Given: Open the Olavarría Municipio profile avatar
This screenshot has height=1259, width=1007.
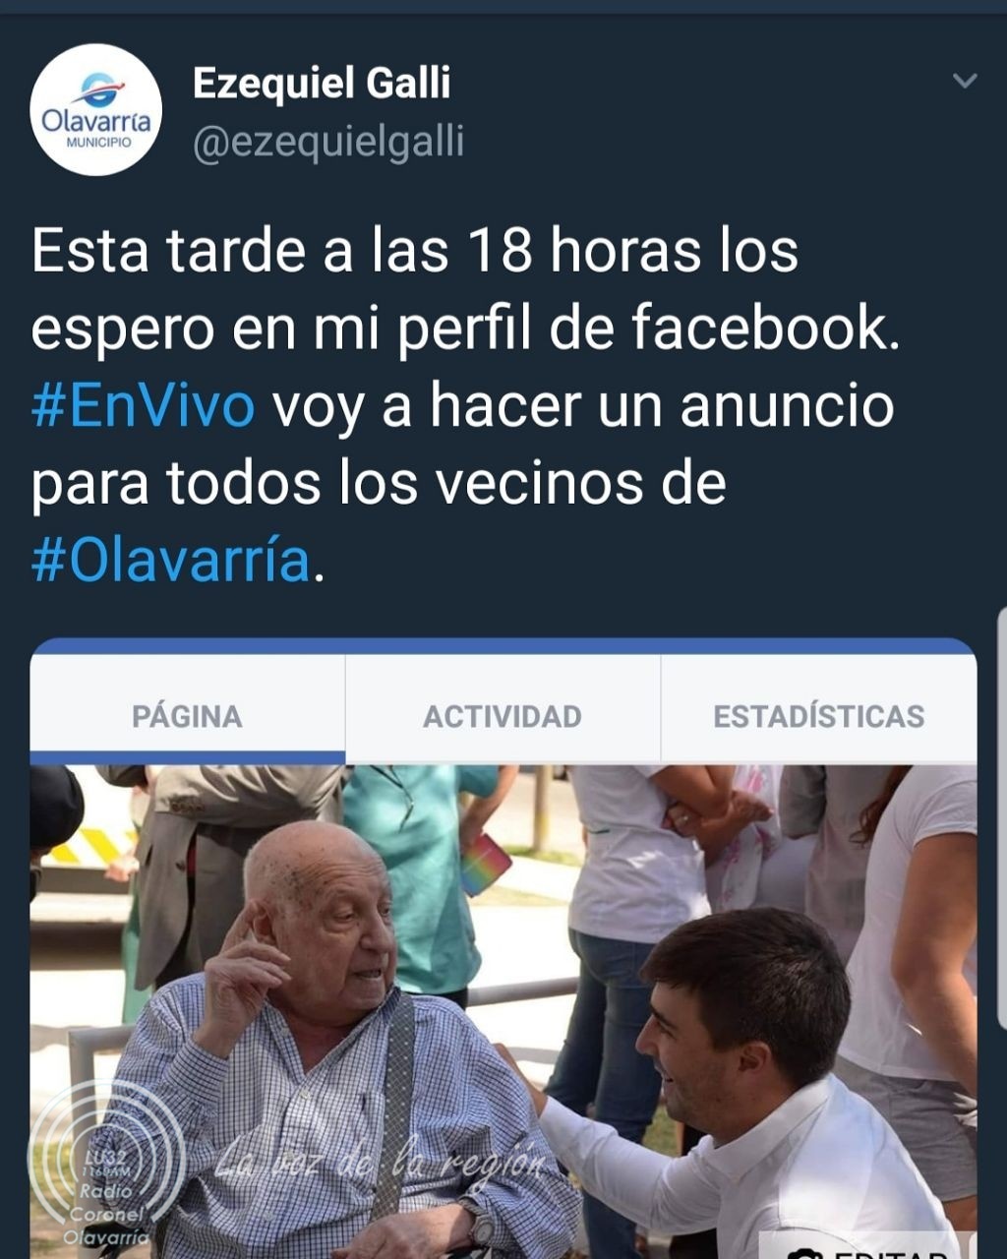Looking at the screenshot, I should pyautogui.click(x=96, y=110).
